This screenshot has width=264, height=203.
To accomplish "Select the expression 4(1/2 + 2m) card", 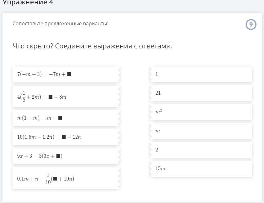I will click(66, 96).
